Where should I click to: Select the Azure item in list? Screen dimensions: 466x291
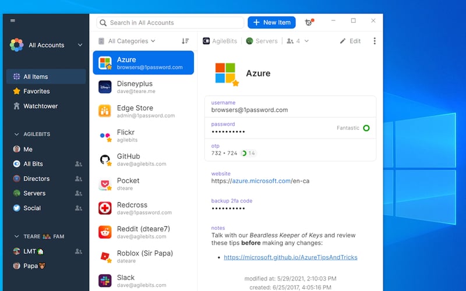tap(143, 63)
